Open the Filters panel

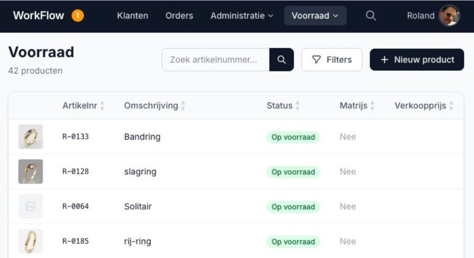[x=331, y=60]
